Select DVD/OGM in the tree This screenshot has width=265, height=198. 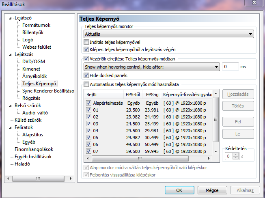[x=34, y=62]
